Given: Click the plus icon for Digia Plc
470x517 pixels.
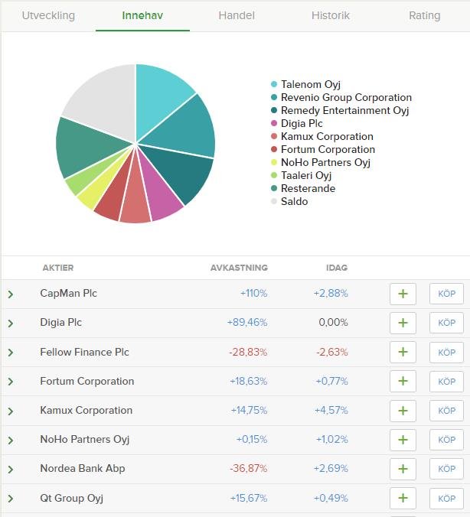Looking at the screenshot, I should click(x=403, y=324).
